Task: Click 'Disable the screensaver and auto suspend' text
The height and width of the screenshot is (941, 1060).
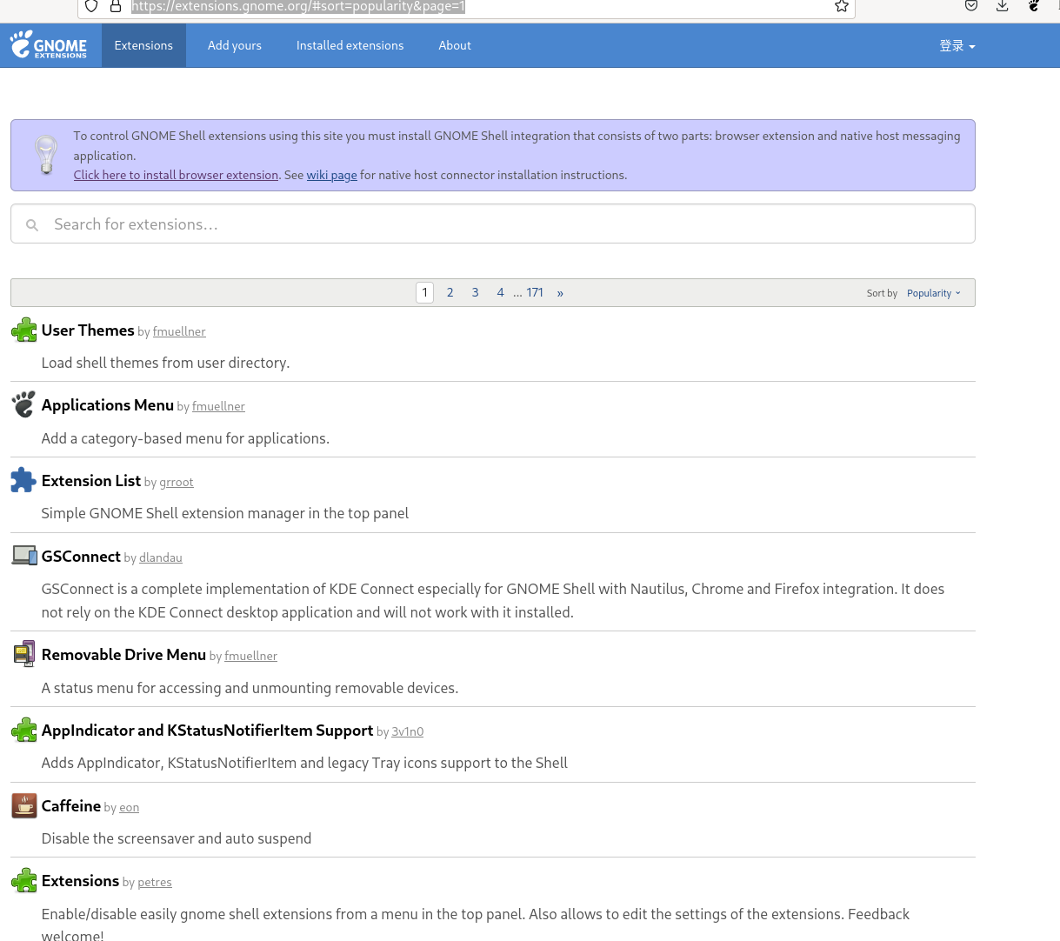Action: click(x=177, y=838)
